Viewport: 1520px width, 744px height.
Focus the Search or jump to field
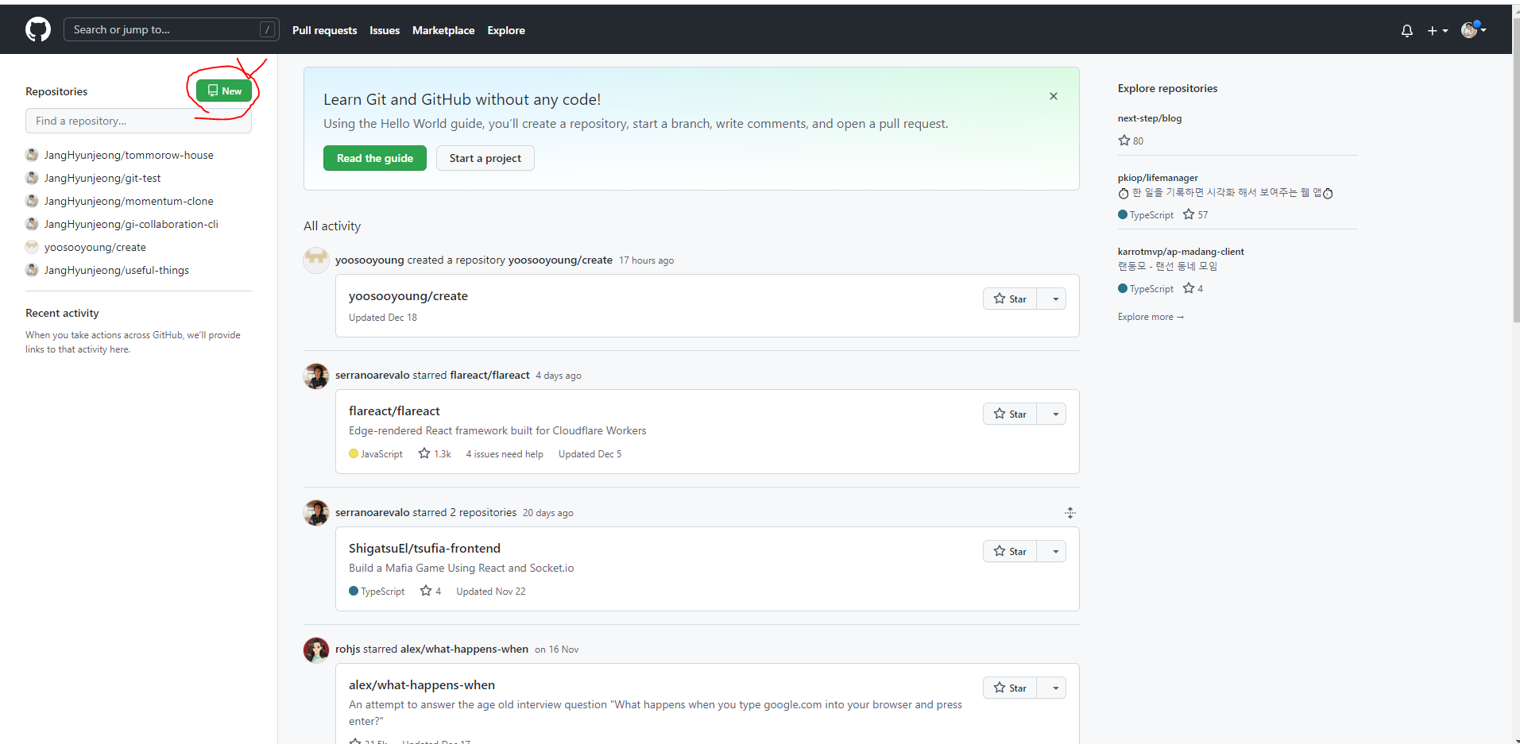click(172, 29)
